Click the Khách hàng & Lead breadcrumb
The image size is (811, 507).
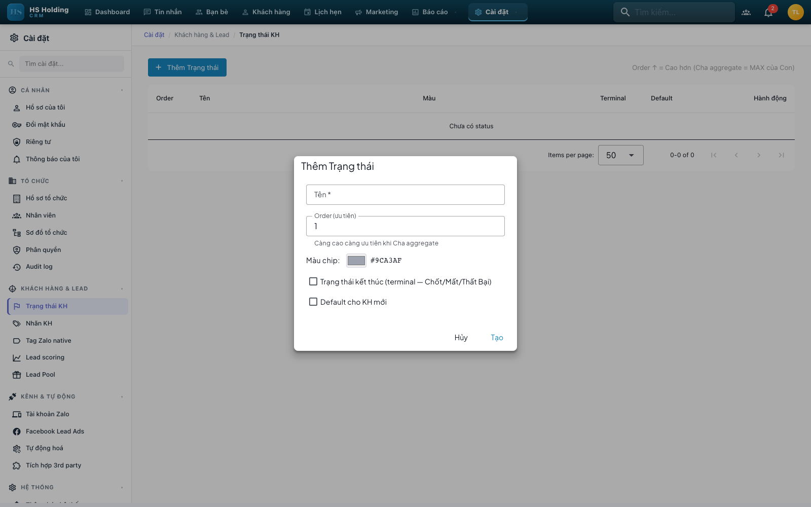pyautogui.click(x=202, y=35)
